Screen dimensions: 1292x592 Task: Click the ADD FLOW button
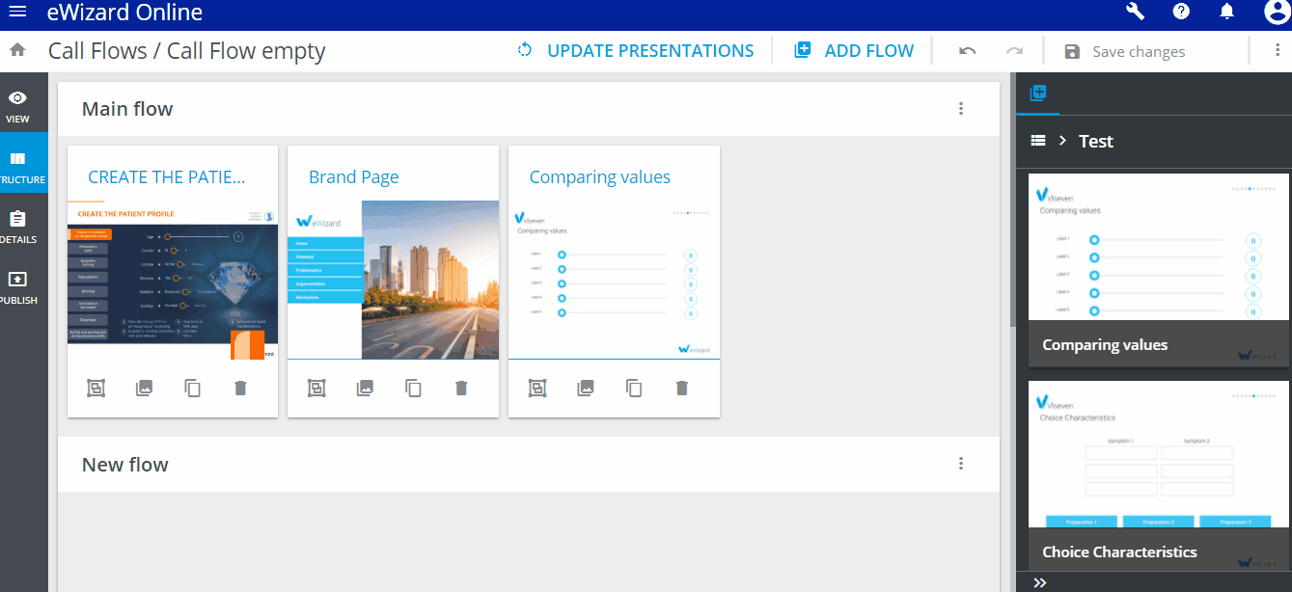point(854,51)
